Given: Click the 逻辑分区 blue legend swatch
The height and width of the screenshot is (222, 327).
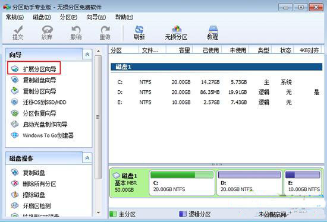Looking at the screenshot, I should tap(183, 214).
